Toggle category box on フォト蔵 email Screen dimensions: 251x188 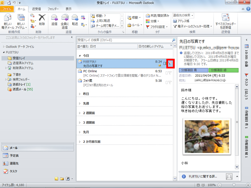[166, 82]
